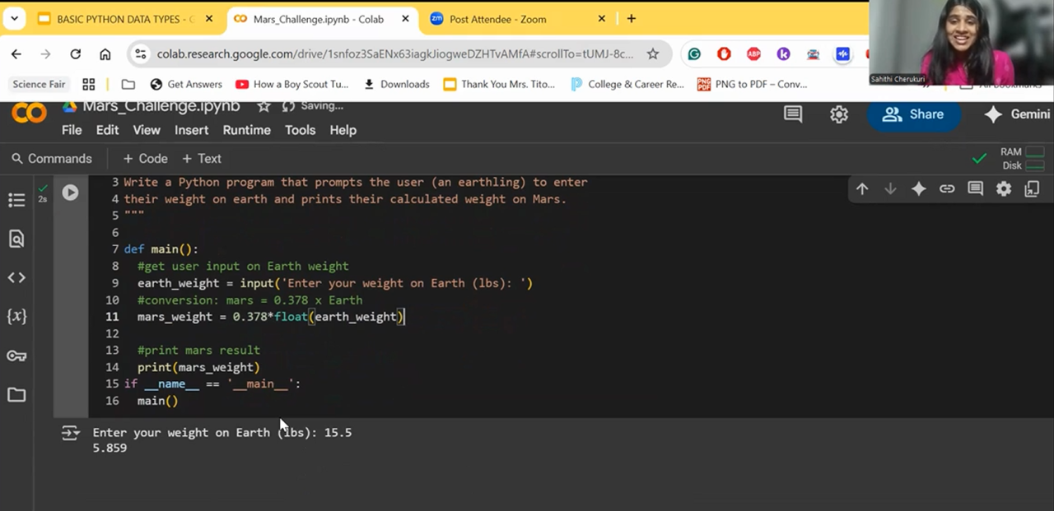The image size is (1054, 511).
Task: Open the code snippets panel
Action: coord(16,278)
